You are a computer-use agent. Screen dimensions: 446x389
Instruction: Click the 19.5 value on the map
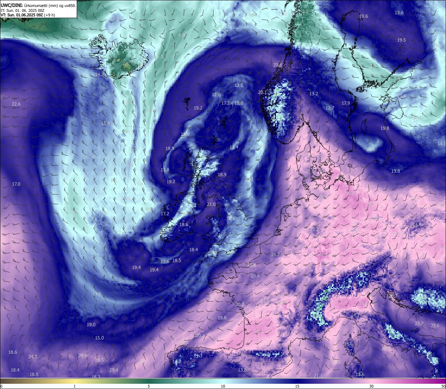401,40
